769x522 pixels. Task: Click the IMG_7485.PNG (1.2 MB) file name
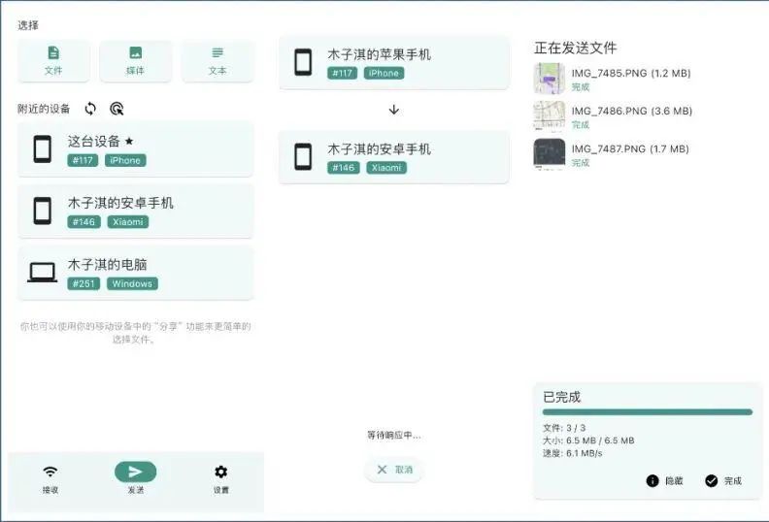631,73
